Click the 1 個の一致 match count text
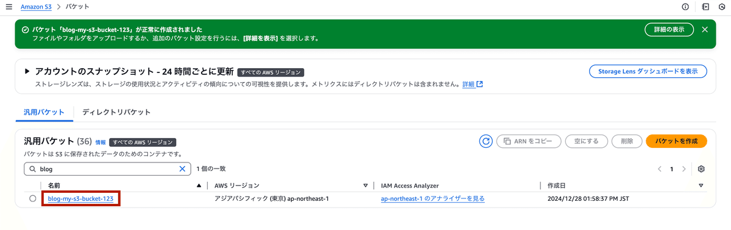Screen dimensions: 731x230 click(211, 169)
